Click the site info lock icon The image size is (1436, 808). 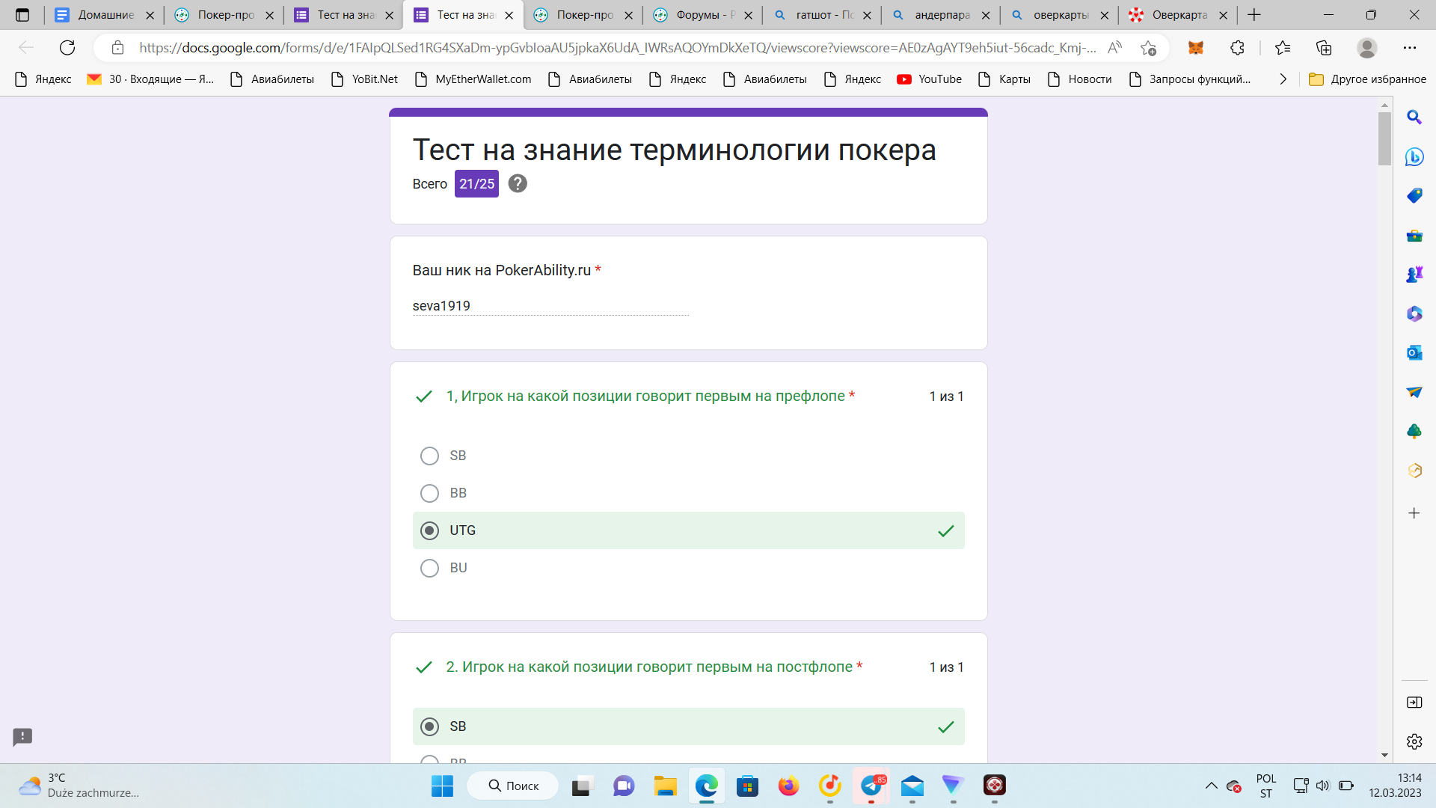(117, 48)
